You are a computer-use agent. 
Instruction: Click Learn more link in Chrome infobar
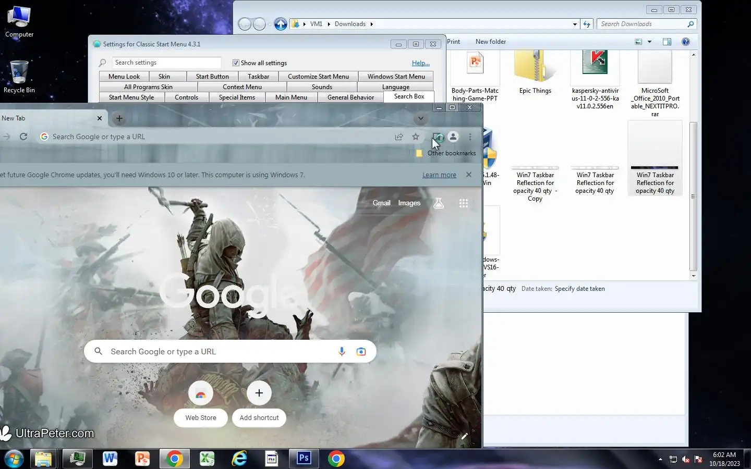click(439, 175)
